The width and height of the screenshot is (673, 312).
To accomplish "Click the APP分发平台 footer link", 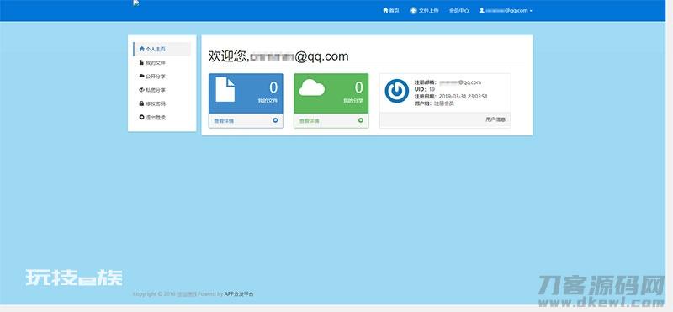I will click(239, 294).
